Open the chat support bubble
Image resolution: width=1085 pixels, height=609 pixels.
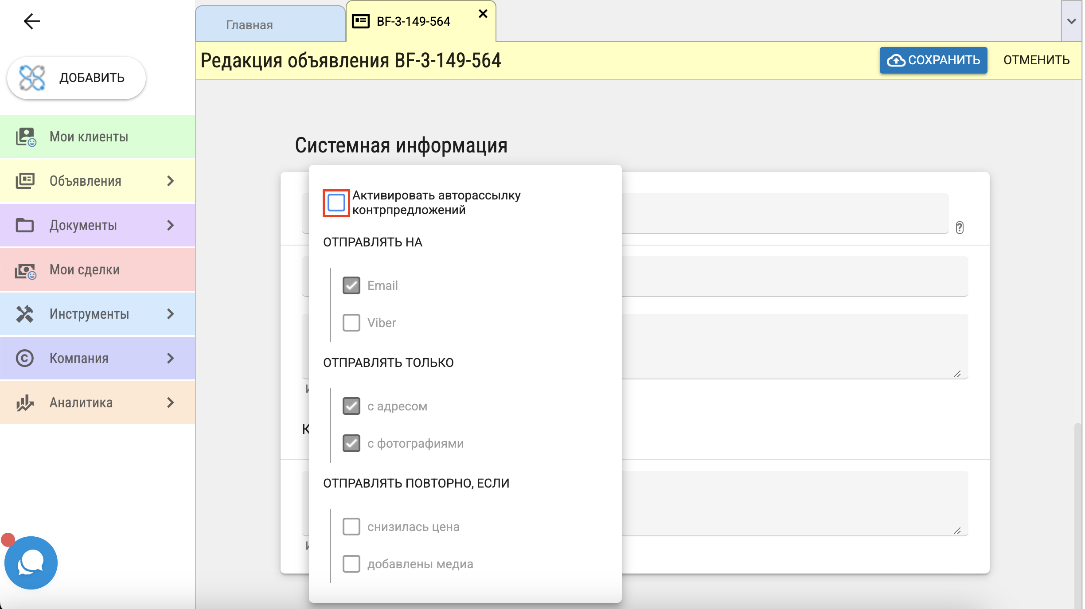click(31, 563)
